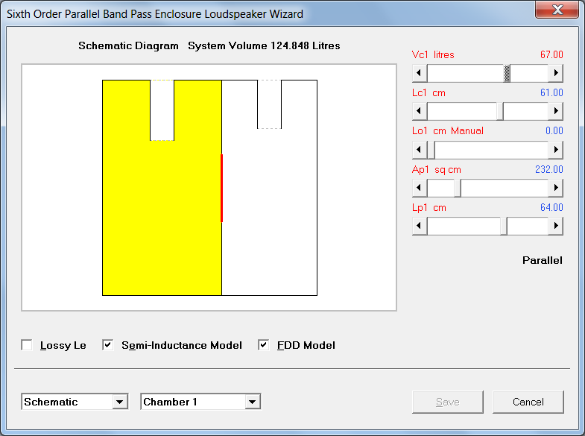The image size is (585, 436).
Task: Increase Lp1 cm with right arrow
Action: (555, 226)
